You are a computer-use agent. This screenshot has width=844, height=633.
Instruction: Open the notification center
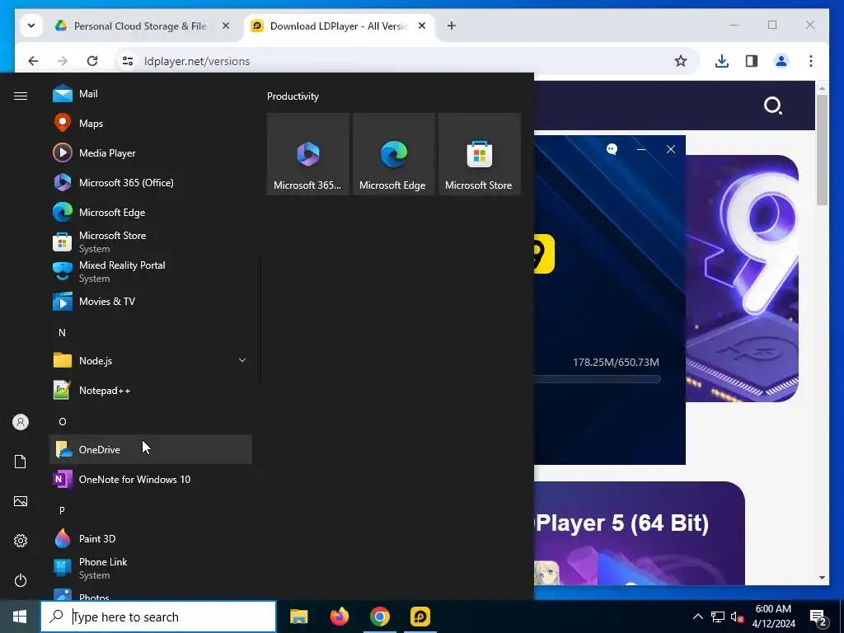[818, 617]
